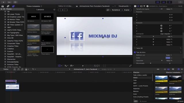Open Efectos instalados dropdown
This screenshot has width=184, height=103.
pos(174,72)
